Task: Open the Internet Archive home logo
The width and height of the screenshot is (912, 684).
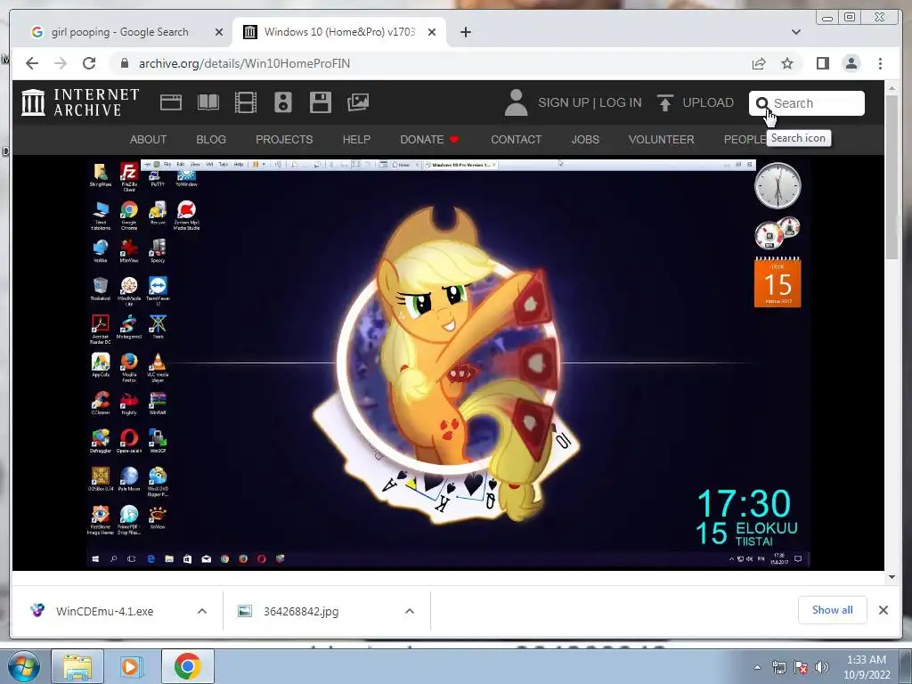Action: [80, 102]
